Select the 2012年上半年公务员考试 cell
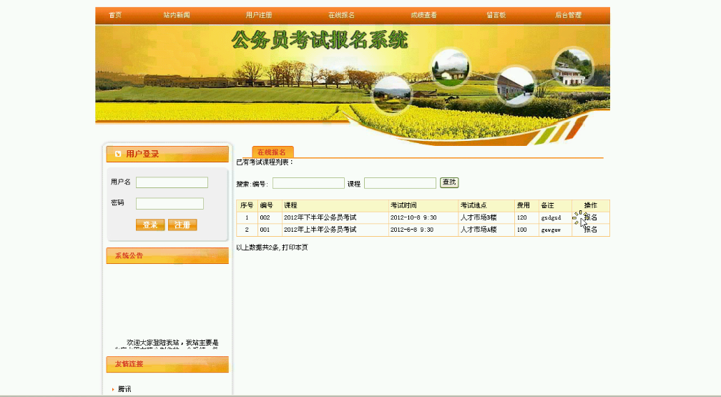 pyautogui.click(x=335, y=230)
